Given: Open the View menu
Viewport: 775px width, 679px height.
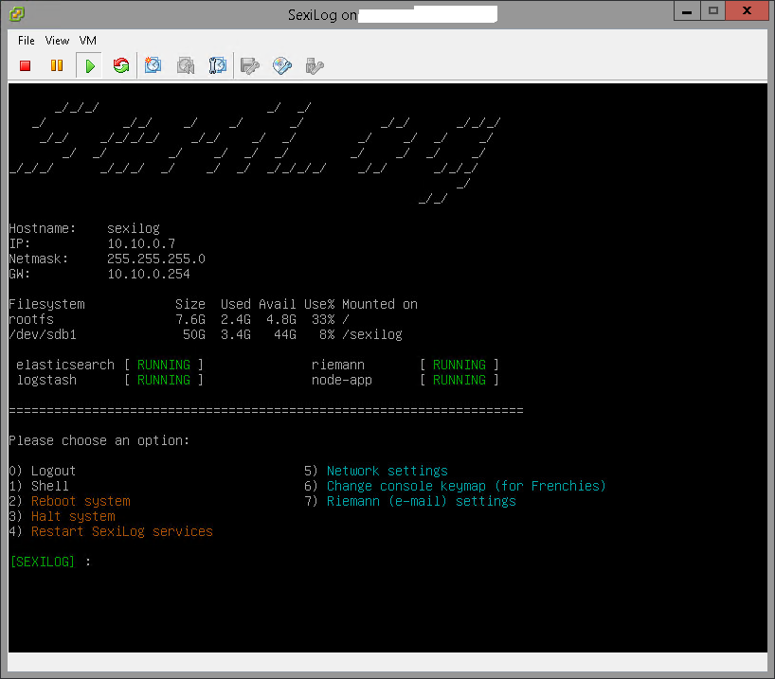Looking at the screenshot, I should 58,41.
